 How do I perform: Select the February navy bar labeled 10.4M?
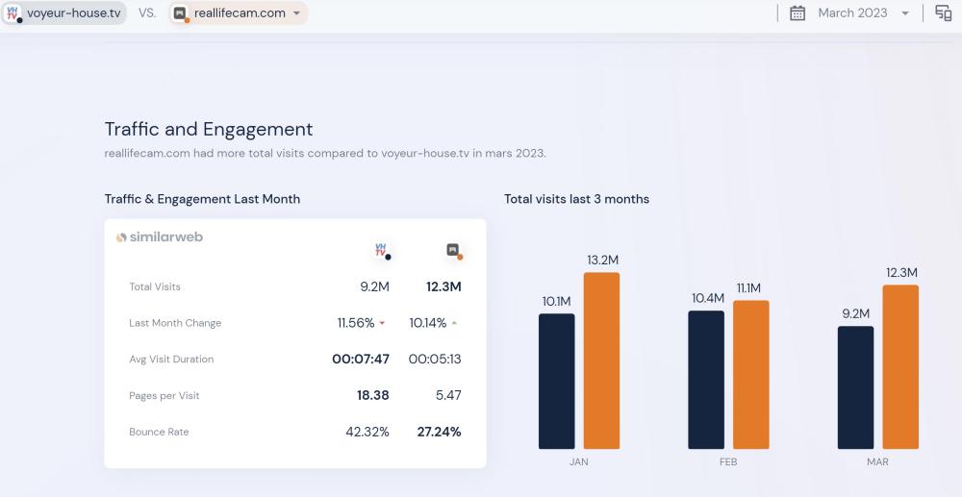(706, 379)
